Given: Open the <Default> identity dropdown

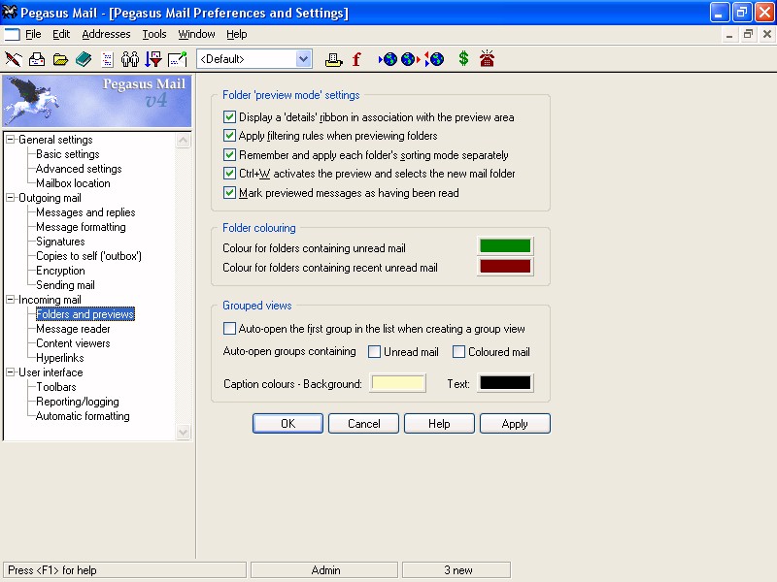Looking at the screenshot, I should coord(304,59).
